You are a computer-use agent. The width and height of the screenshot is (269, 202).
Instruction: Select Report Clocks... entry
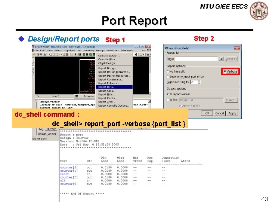click(x=114, y=98)
